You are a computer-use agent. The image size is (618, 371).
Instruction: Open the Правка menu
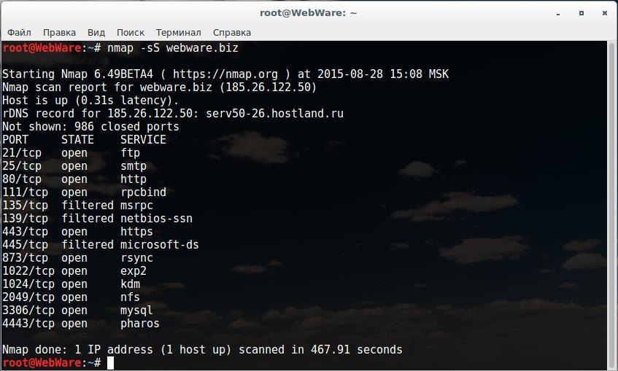tap(59, 32)
